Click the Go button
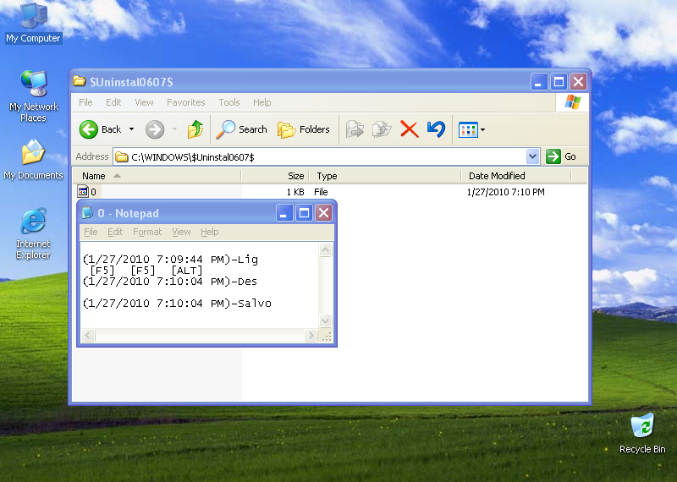 [561, 156]
